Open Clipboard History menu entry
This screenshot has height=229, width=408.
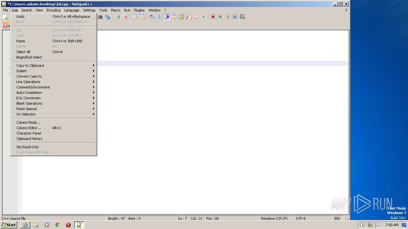[x=54, y=139]
